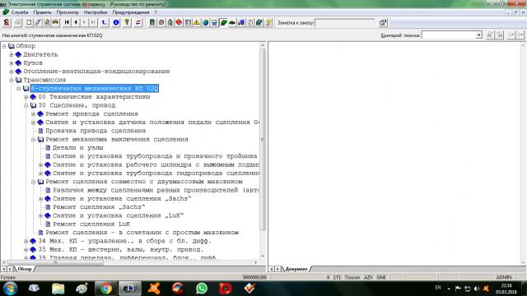Click the icon next to the order note field
527x296 pixels.
[x=383, y=22]
